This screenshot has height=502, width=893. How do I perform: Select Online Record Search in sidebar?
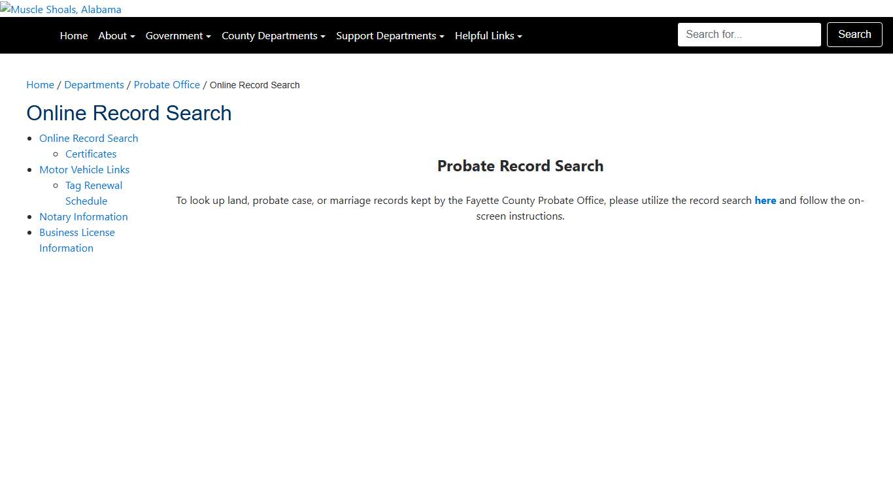point(88,138)
